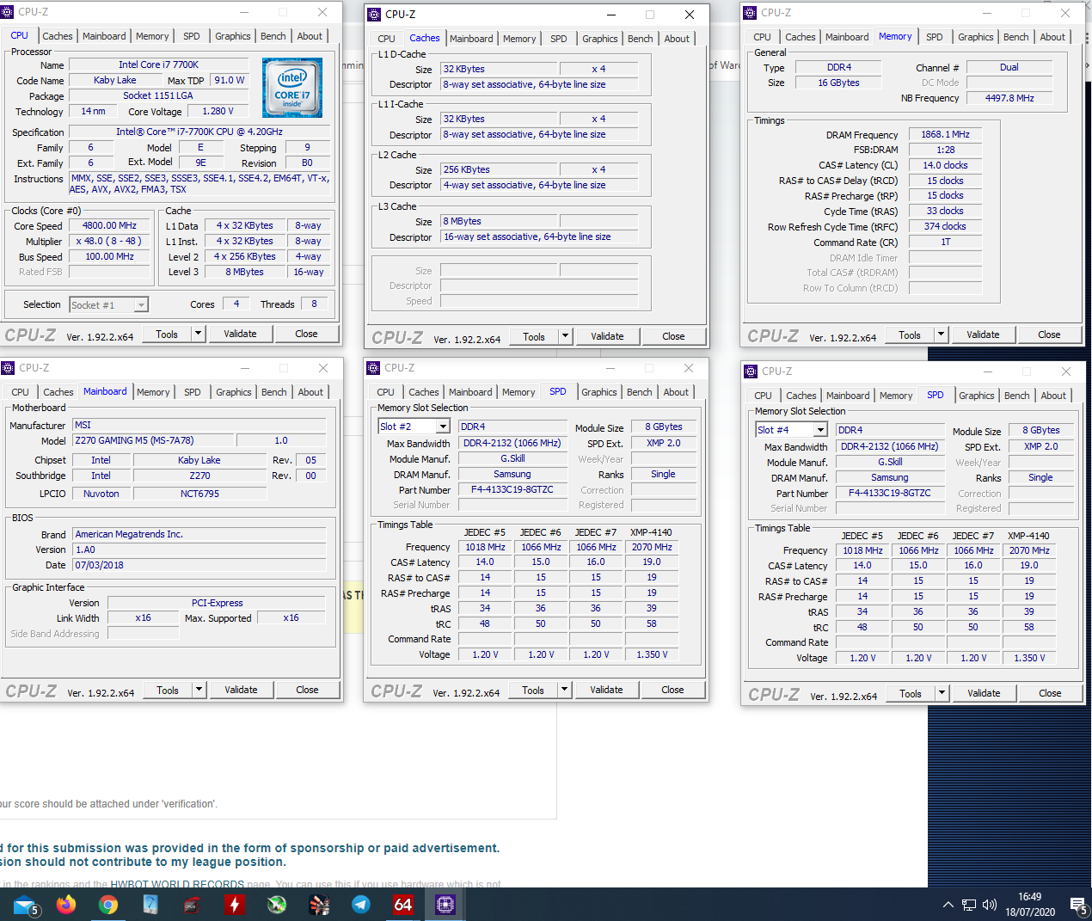Launch Google Chrome from the taskbar
The width and height of the screenshot is (1092, 921).
point(108,905)
